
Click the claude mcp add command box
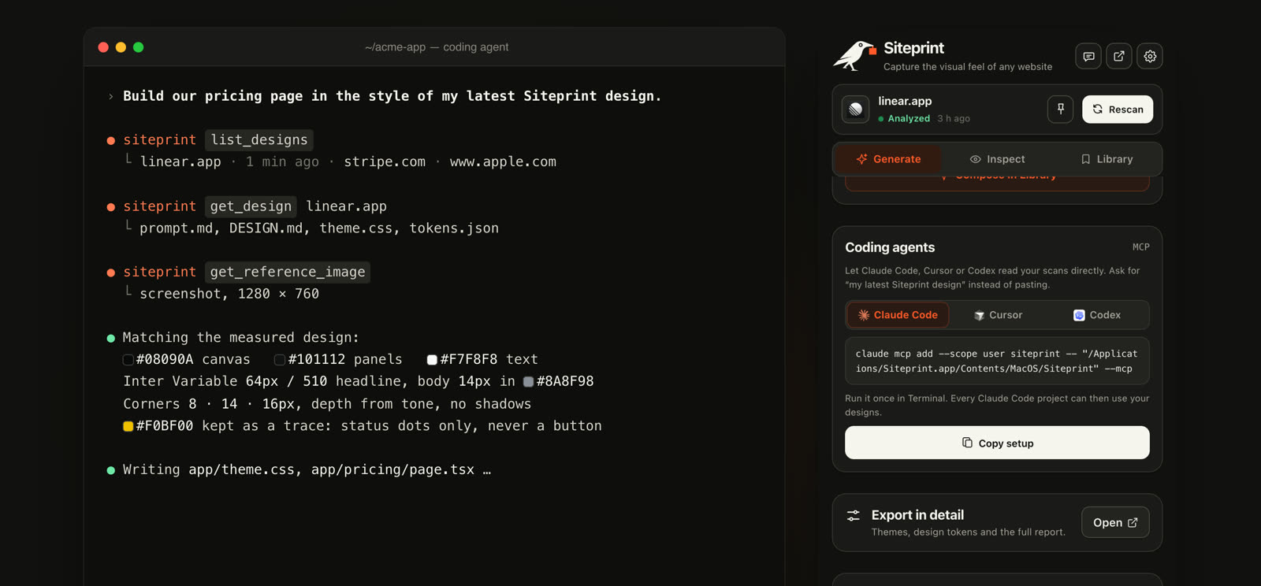pyautogui.click(x=997, y=361)
